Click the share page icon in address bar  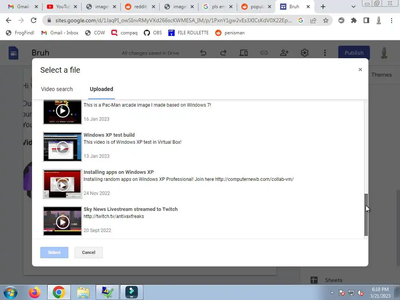pos(313,20)
